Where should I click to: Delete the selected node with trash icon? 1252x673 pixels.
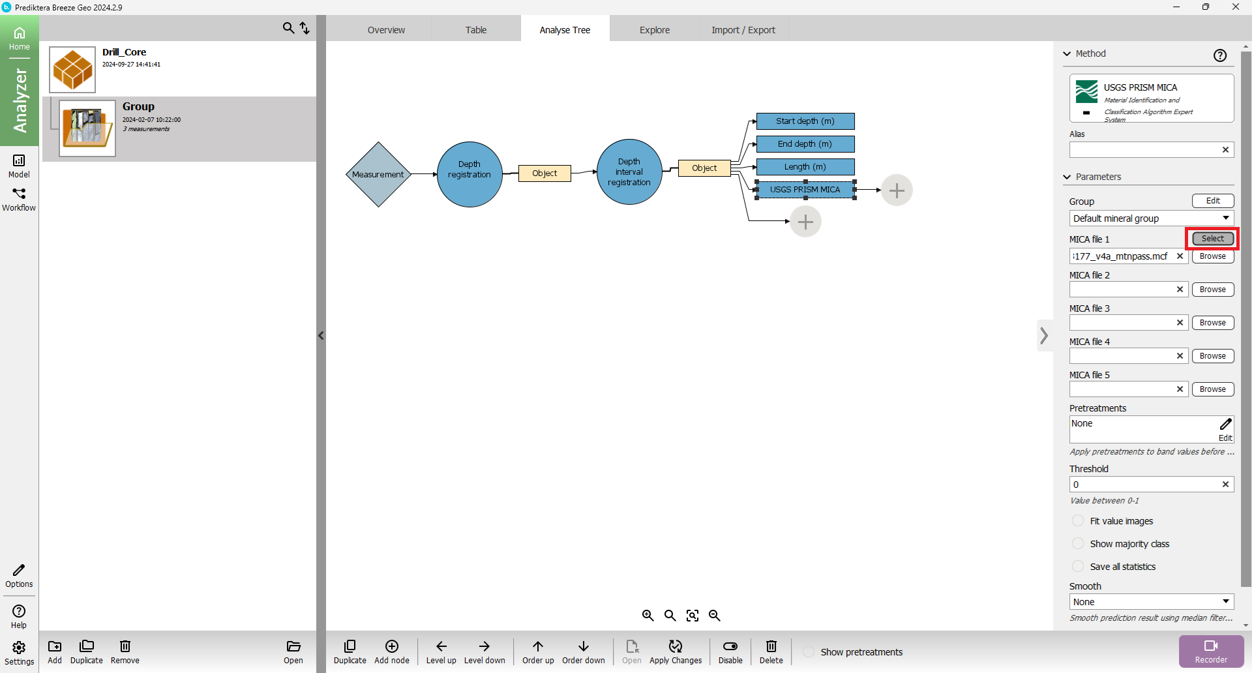(x=771, y=647)
